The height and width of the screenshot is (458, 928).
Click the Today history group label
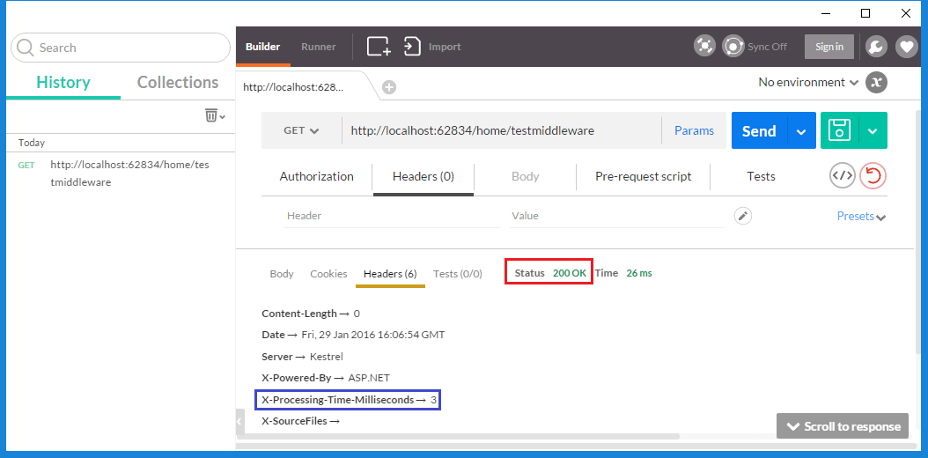pyautogui.click(x=32, y=143)
